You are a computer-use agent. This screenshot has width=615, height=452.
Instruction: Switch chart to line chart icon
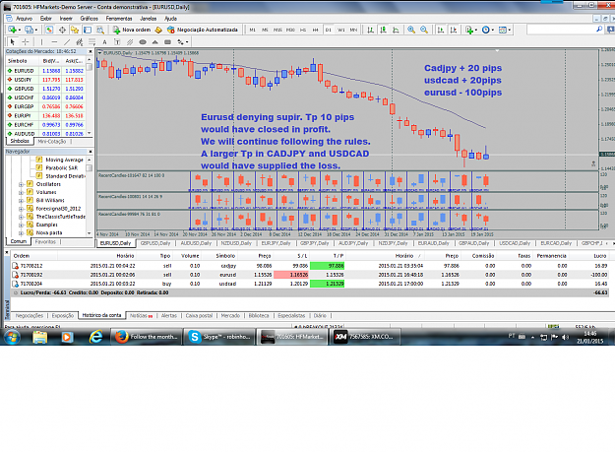(x=396, y=30)
